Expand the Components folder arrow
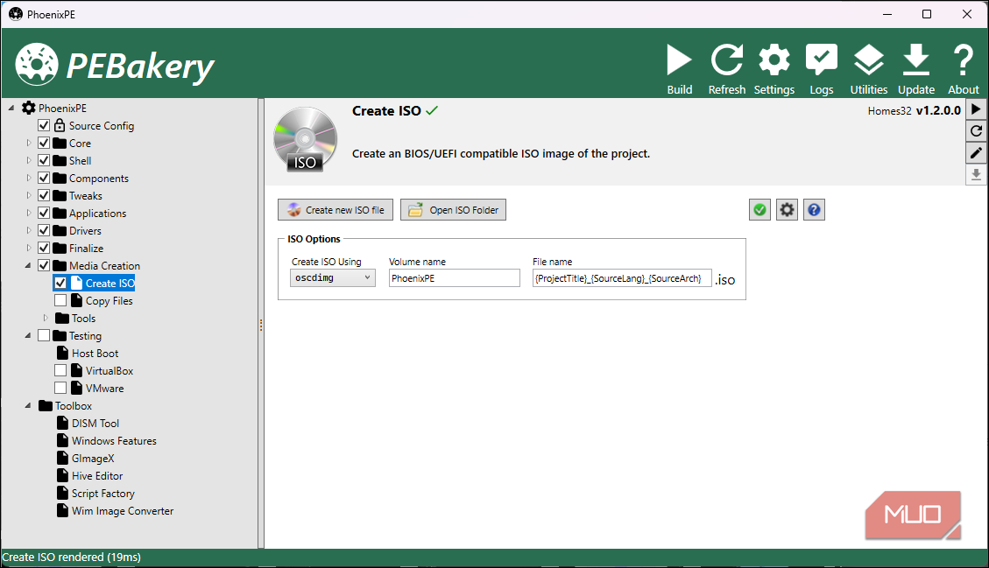The height and width of the screenshot is (568, 989). (28, 179)
